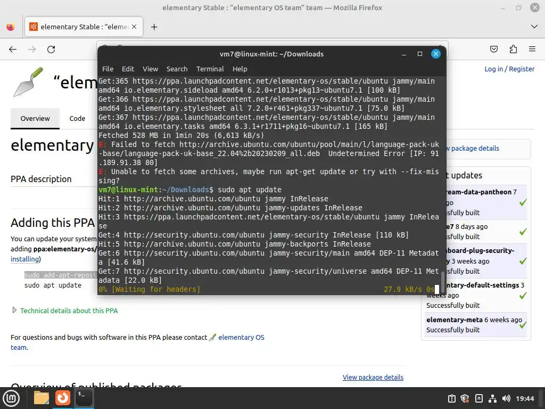545x409 pixels.
Task: Click the terminal title vm7@linux-mint: ~/Downloads
Action: (x=272, y=54)
